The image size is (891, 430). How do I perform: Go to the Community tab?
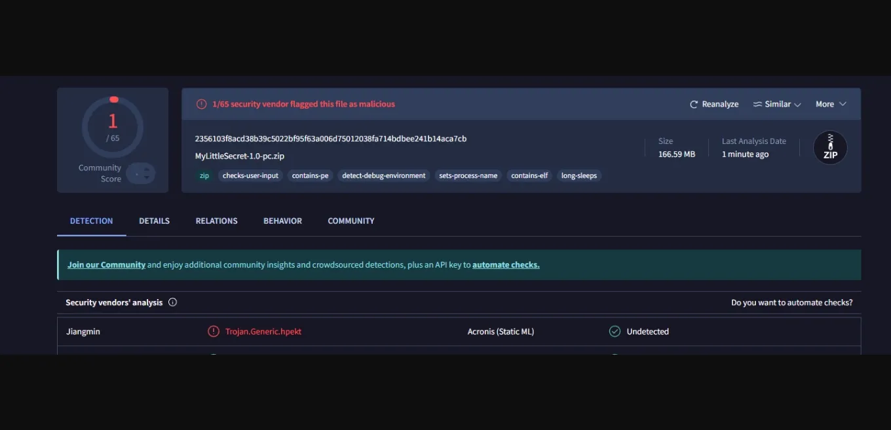(x=351, y=221)
